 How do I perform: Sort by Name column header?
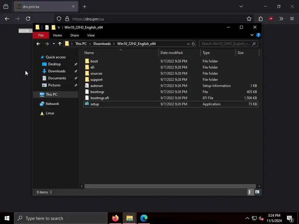[x=89, y=53]
